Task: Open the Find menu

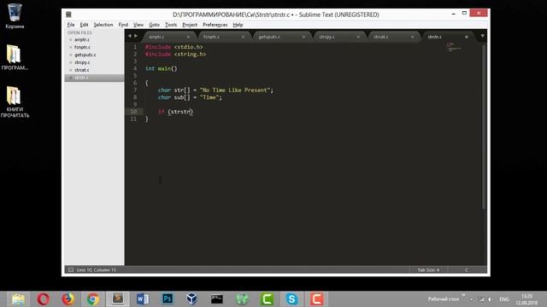Action: pos(123,25)
